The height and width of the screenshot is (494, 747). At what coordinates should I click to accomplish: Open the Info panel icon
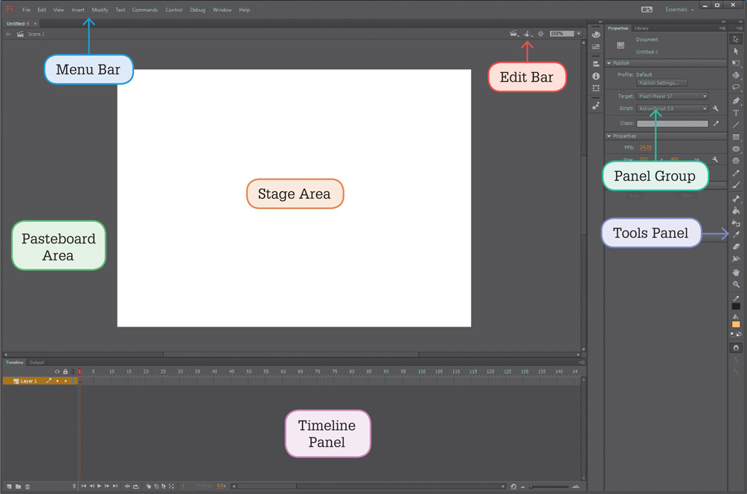(596, 76)
